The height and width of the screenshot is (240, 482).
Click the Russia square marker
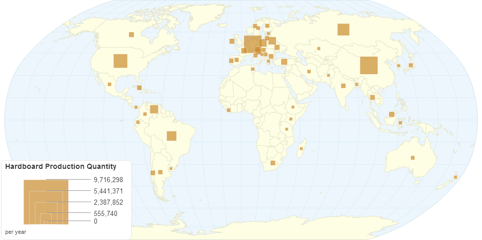pos(343,30)
